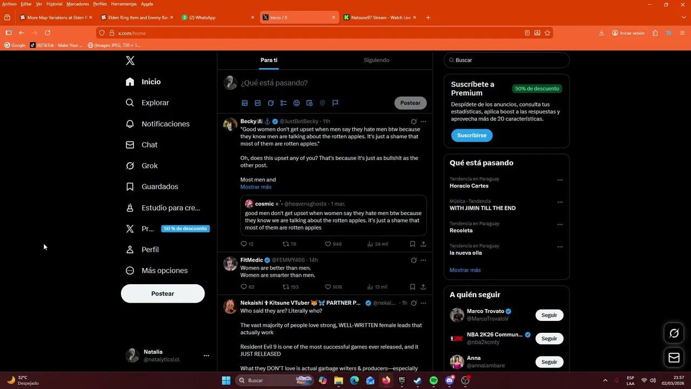This screenshot has width=691, height=389.
Task: Repost FitMedic's post showing 153
Action: [x=290, y=287]
